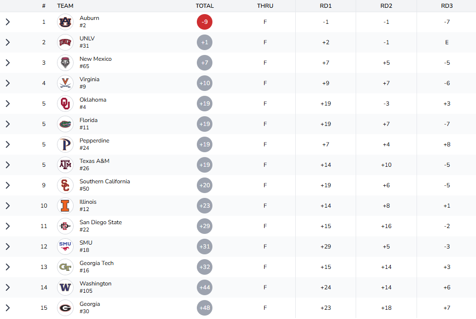Click the New Mexico Lobos logo
This screenshot has width=476, height=319.
click(65, 63)
